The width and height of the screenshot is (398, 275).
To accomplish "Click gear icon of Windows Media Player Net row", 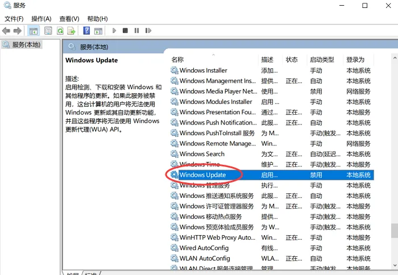I will 174,91.
